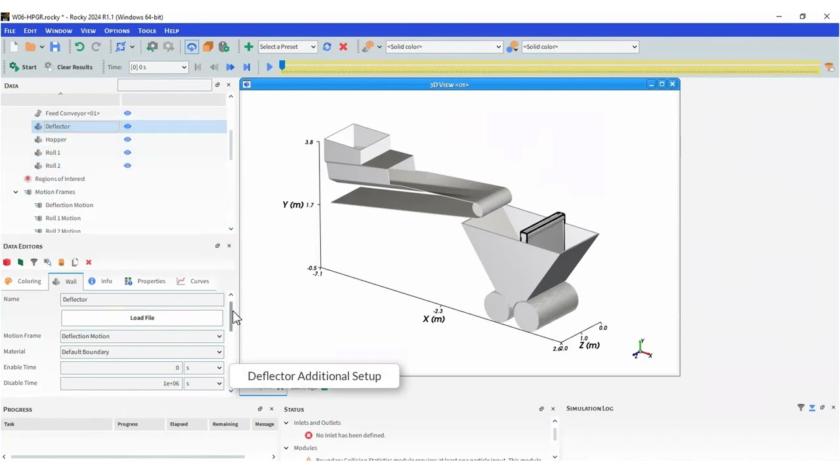Click the green plane icon in Data Editors
This screenshot has height=472, width=840.
pos(20,262)
